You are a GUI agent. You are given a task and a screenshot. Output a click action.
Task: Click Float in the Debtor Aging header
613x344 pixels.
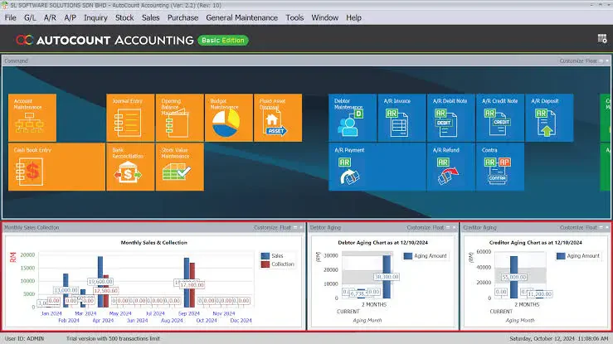(438, 227)
